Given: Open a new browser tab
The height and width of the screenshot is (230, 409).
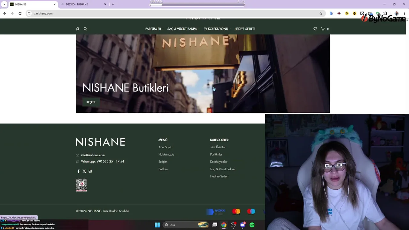Looking at the screenshot, I should [x=113, y=4].
